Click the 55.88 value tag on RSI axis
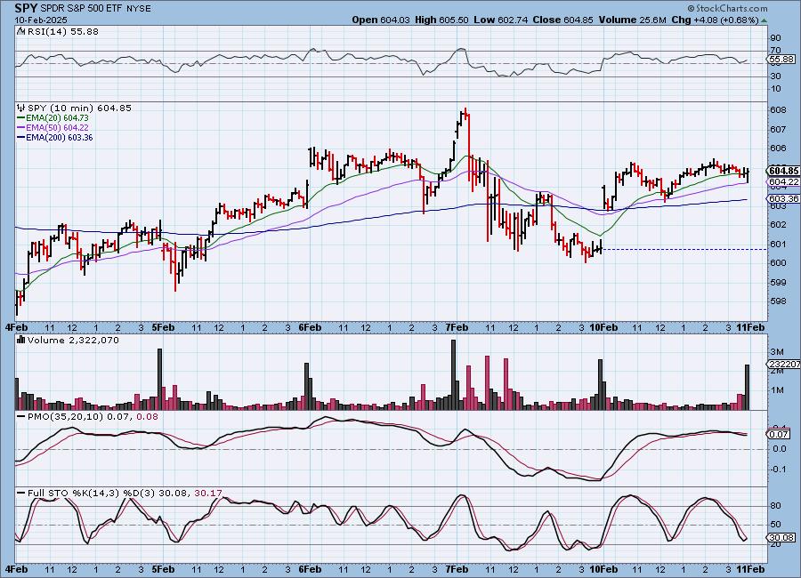 pos(781,60)
